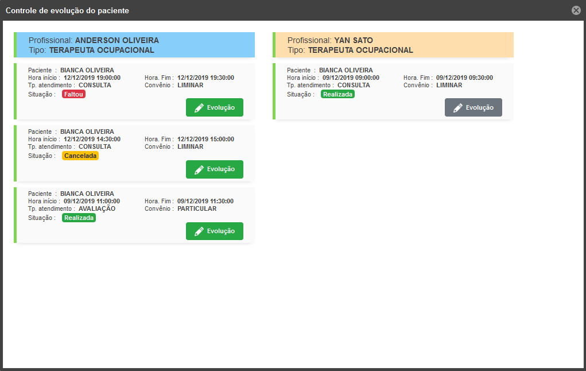Click the pencil icon for the 19:00 appointment

[199, 107]
